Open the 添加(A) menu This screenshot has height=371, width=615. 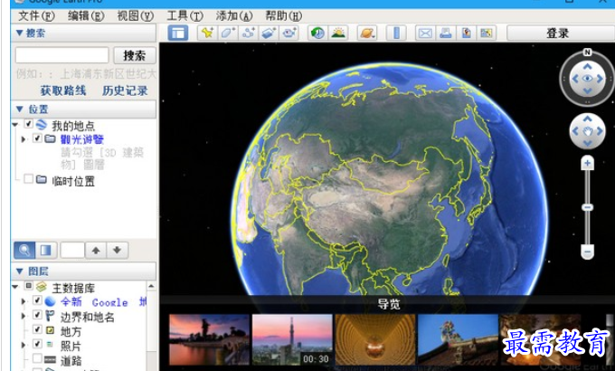pyautogui.click(x=234, y=15)
